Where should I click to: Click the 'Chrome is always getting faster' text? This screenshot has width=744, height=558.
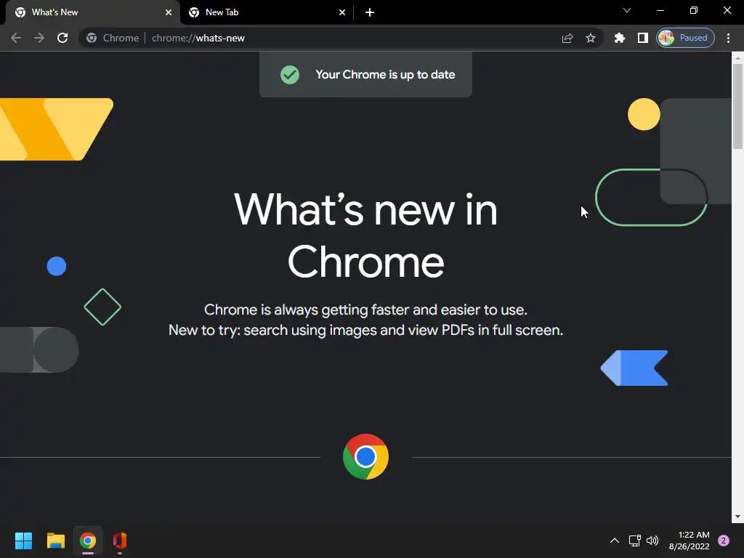tap(365, 310)
